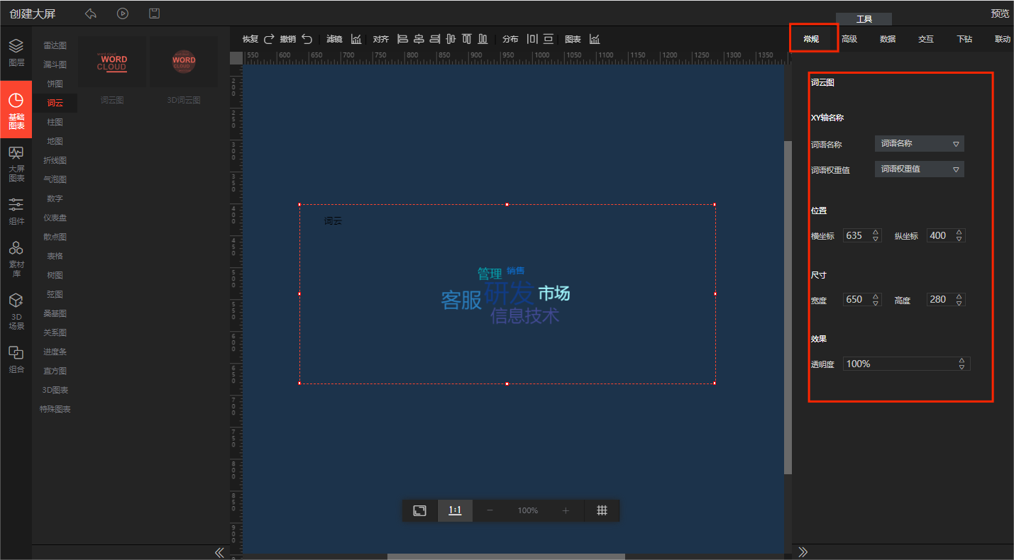This screenshot has width=1014, height=560.
Task: Collapse the left panel with the double chevron
Action: pos(219,552)
